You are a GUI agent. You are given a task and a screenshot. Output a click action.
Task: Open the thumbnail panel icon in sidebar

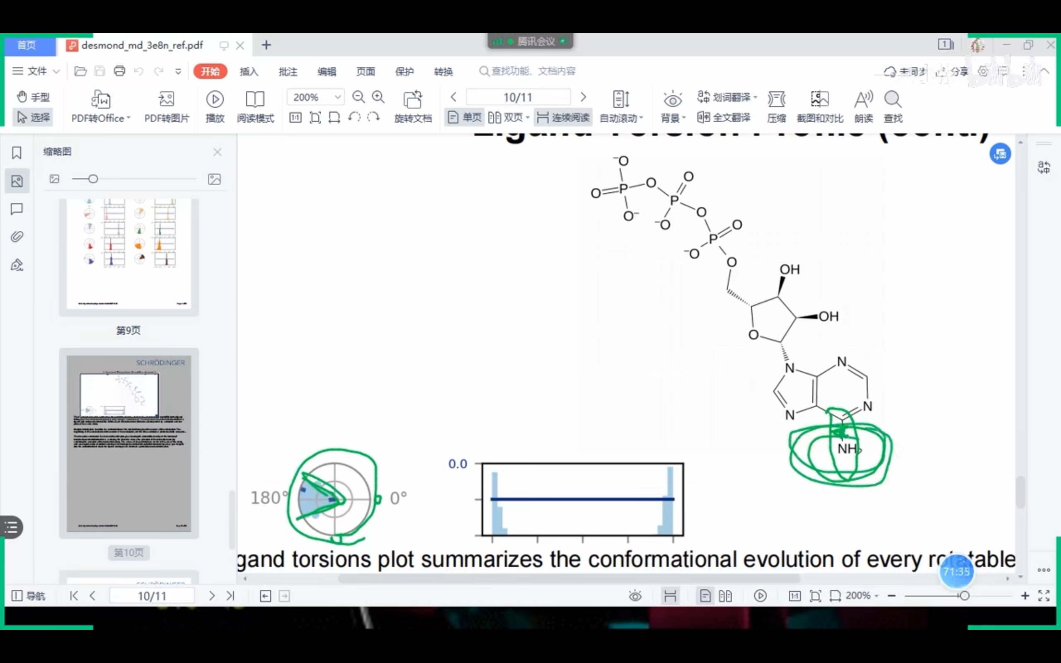pyautogui.click(x=17, y=181)
